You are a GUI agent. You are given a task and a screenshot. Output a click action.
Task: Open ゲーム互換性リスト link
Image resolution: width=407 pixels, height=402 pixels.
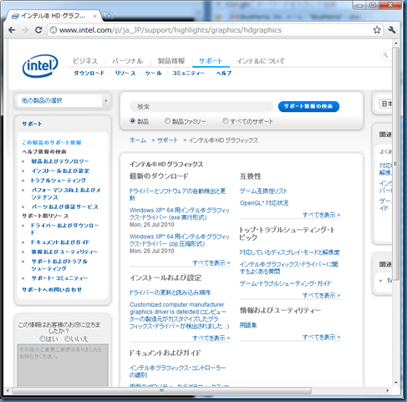coord(263,191)
